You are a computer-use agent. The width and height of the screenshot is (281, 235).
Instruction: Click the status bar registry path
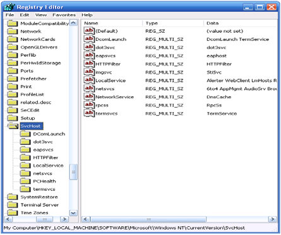tap(124, 227)
